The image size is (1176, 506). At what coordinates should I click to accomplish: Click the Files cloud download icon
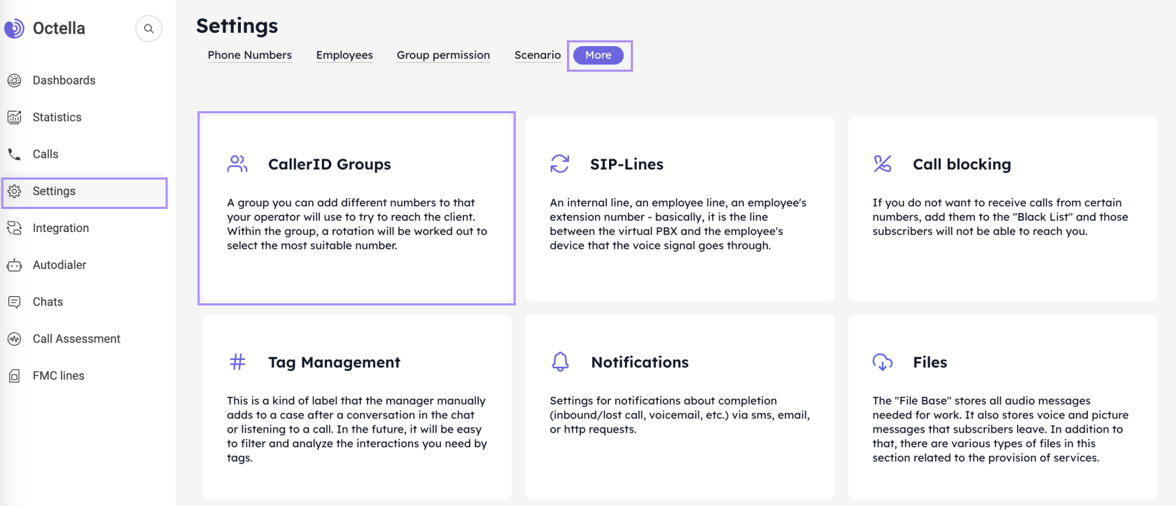point(882,362)
